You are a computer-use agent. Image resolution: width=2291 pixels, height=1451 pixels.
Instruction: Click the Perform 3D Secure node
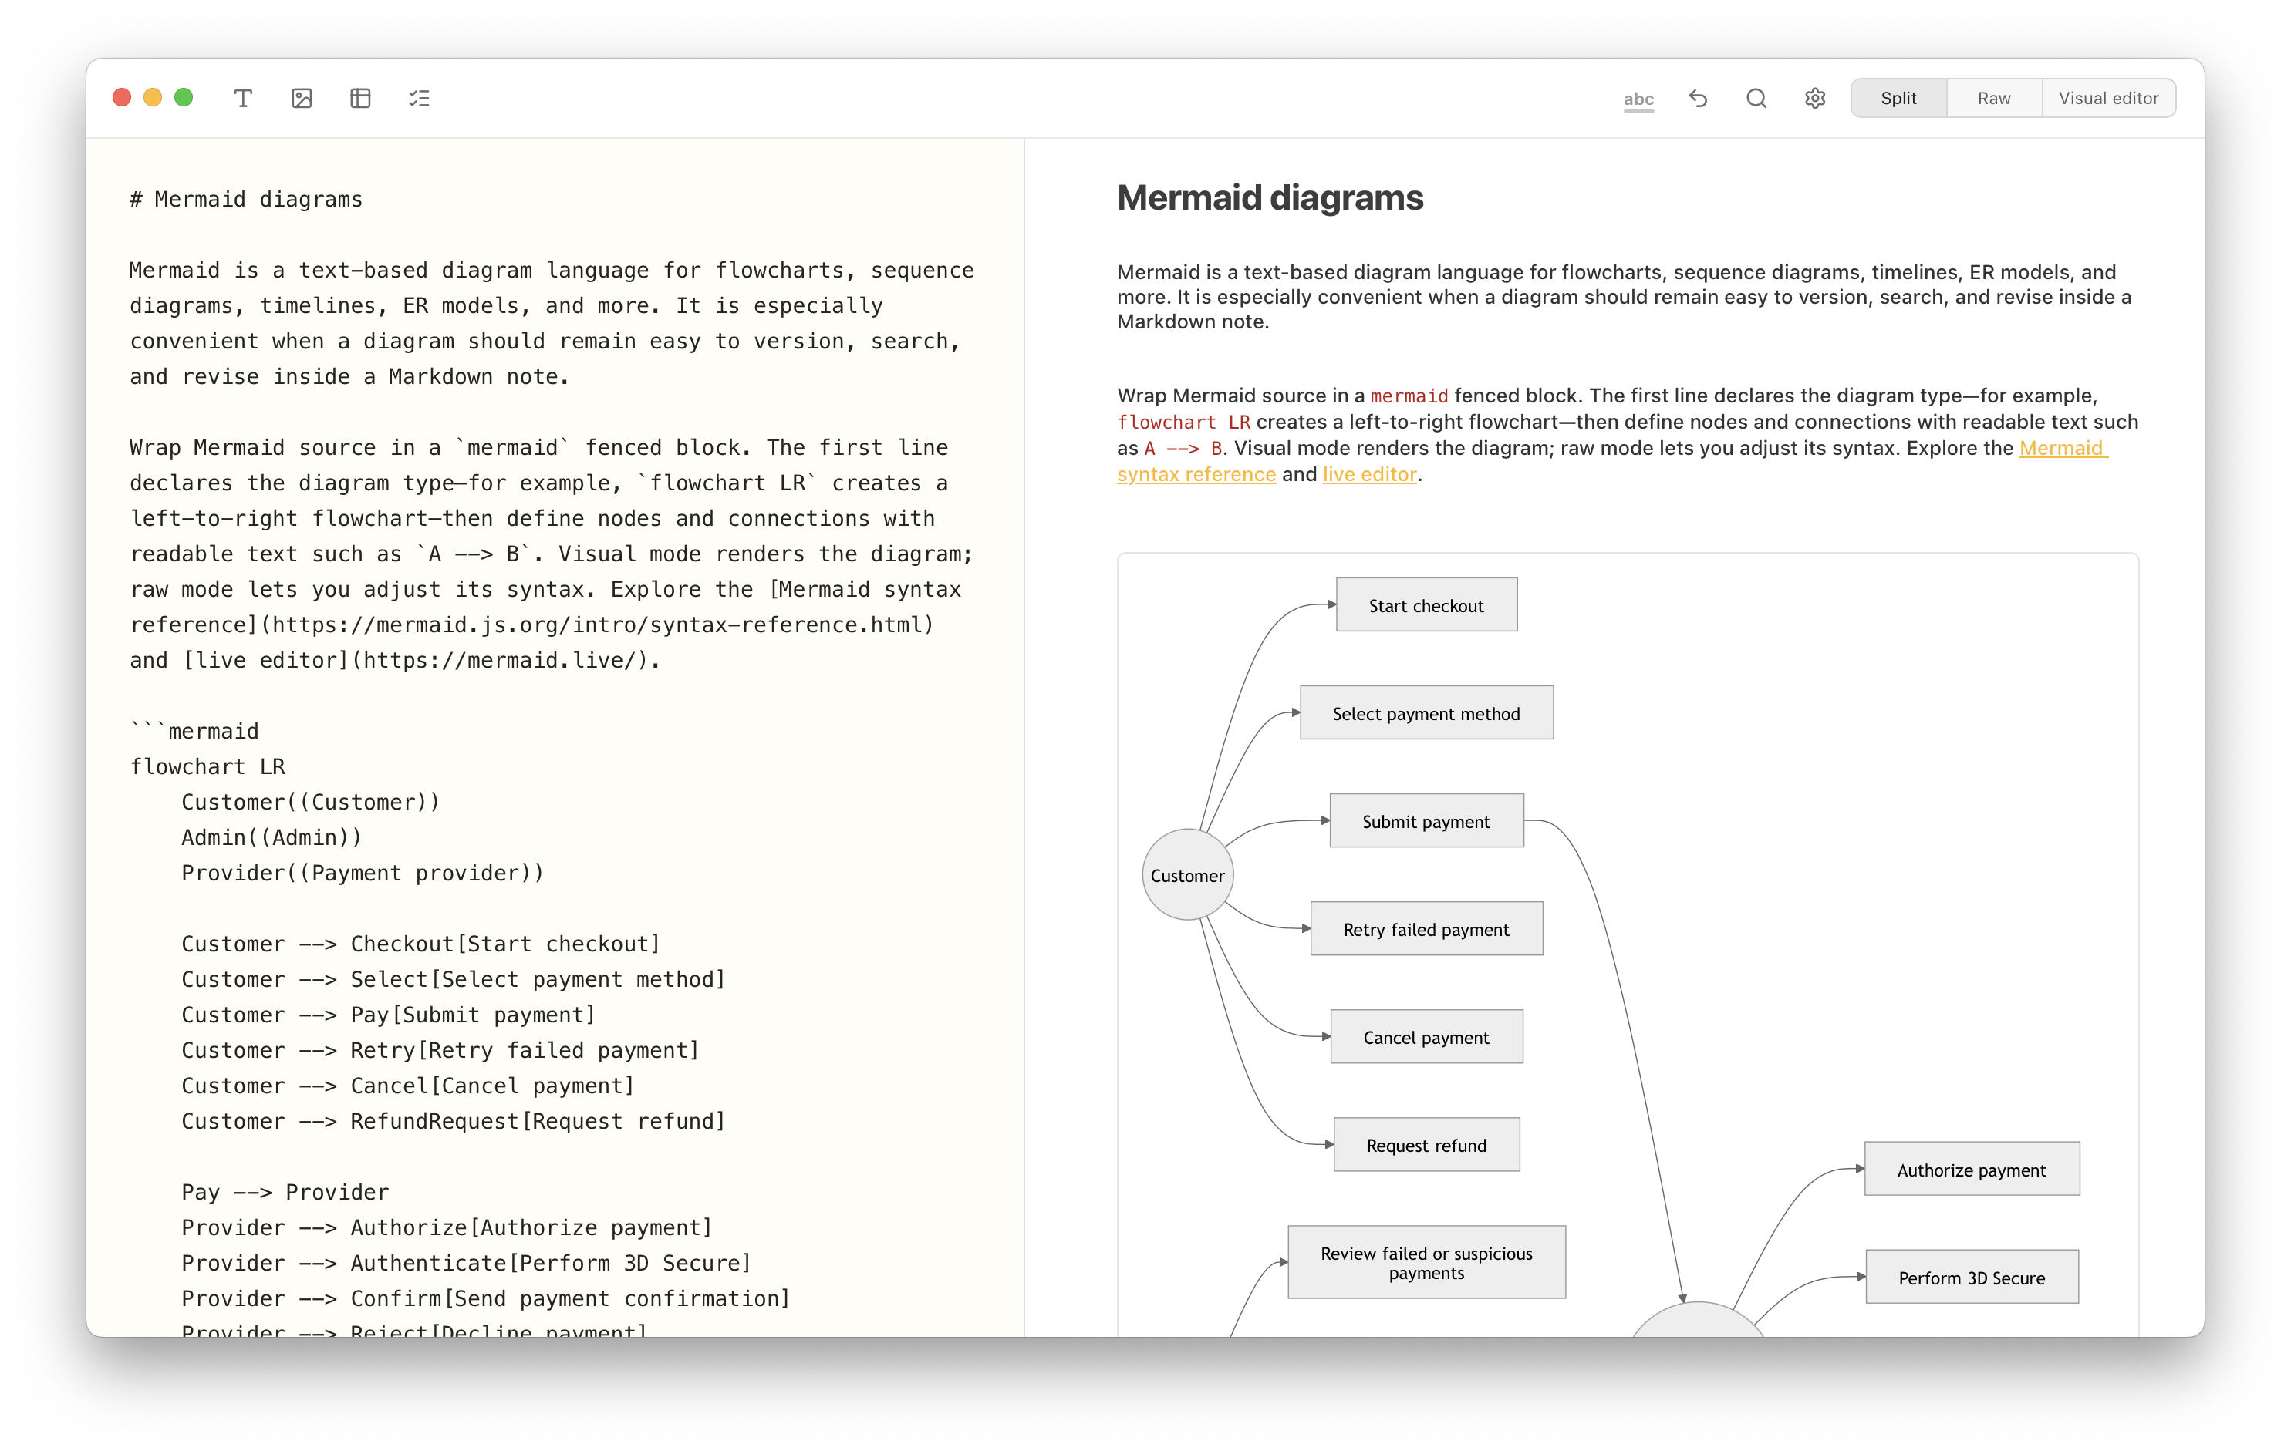pyautogui.click(x=1972, y=1277)
